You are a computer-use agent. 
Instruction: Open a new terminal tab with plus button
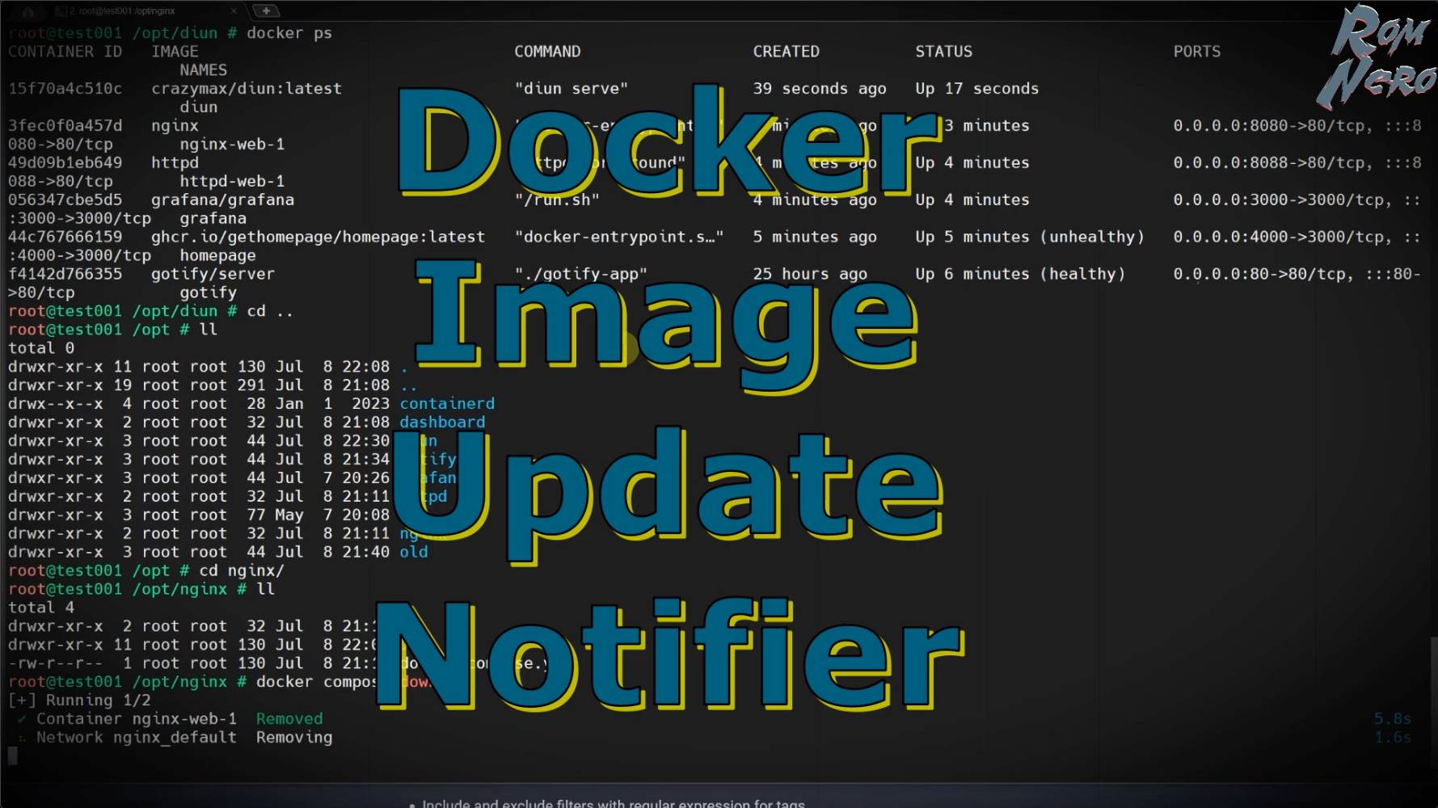point(266,11)
